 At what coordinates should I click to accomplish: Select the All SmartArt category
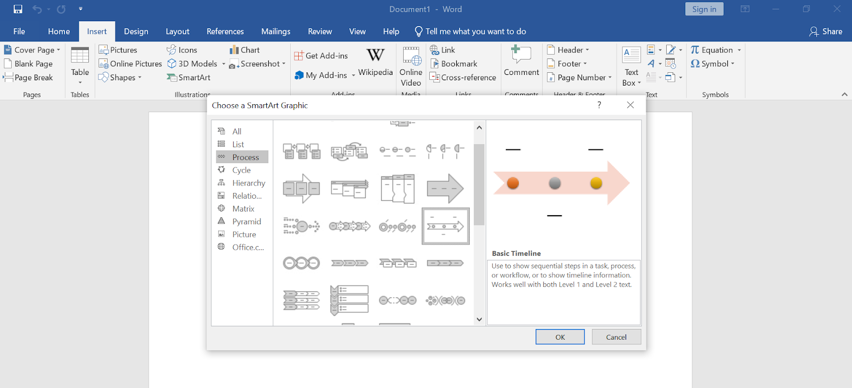[242, 131]
